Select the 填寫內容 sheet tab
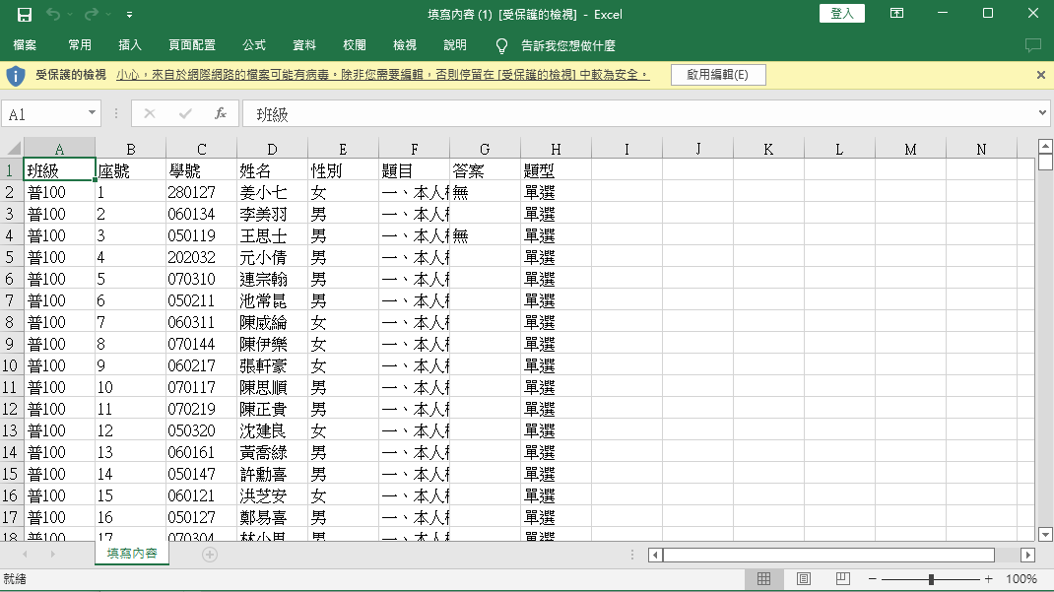Screen dimensions: 1054x592 point(132,553)
